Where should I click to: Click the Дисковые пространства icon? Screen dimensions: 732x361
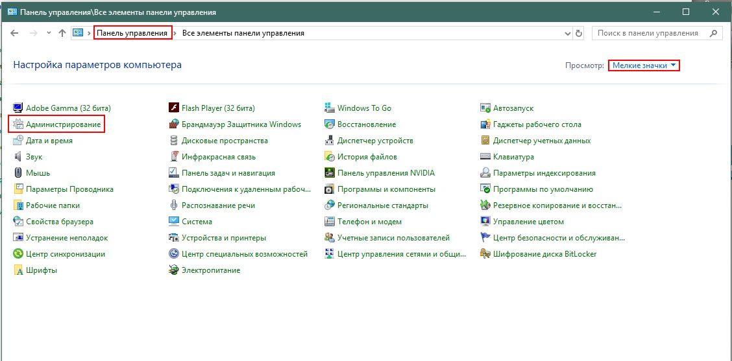[174, 141]
